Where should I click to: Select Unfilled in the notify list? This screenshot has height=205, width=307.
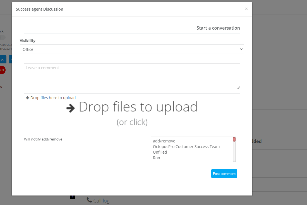tap(160, 152)
